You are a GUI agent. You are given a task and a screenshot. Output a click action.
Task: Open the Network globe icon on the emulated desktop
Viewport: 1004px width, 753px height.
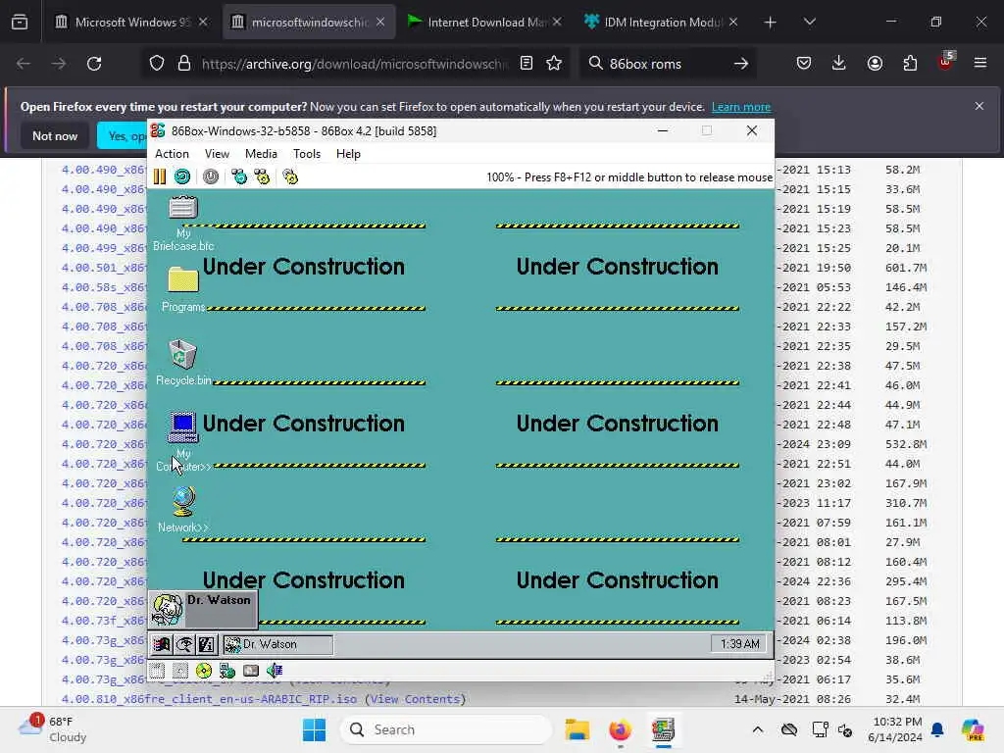pos(183,501)
